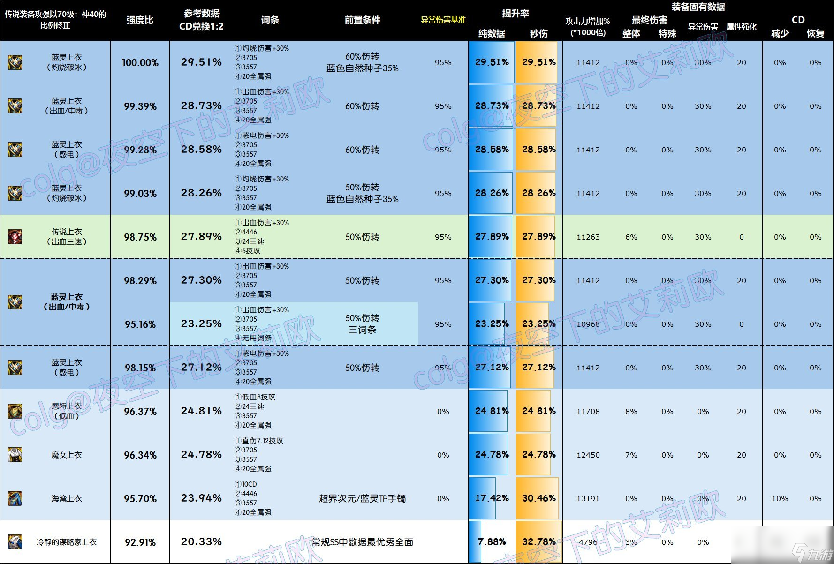Click the 10% CD reduction value
The height and width of the screenshot is (564, 834).
(780, 498)
